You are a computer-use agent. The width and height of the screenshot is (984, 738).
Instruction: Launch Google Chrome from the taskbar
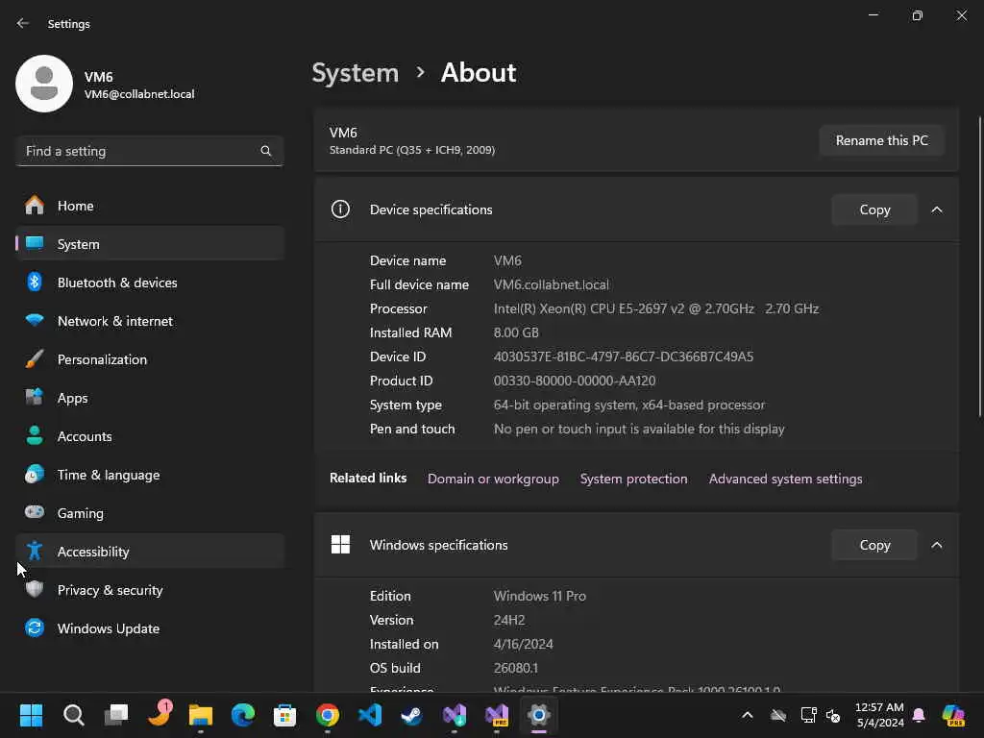coord(328,715)
